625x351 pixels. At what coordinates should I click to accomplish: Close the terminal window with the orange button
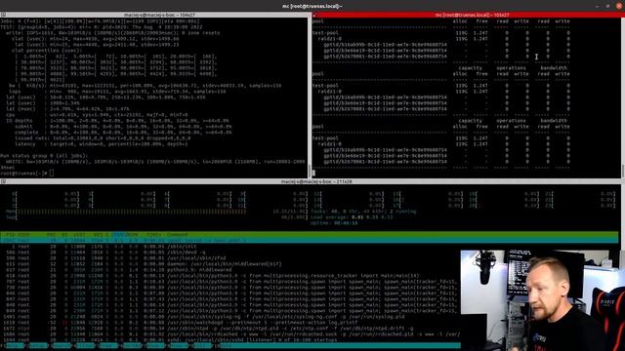(x=619, y=6)
